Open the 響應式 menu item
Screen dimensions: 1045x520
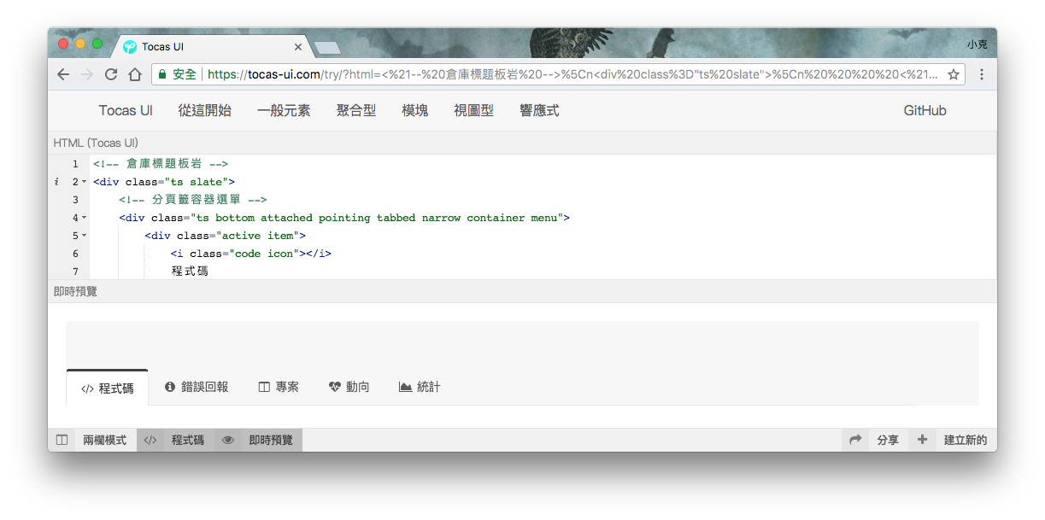point(539,110)
